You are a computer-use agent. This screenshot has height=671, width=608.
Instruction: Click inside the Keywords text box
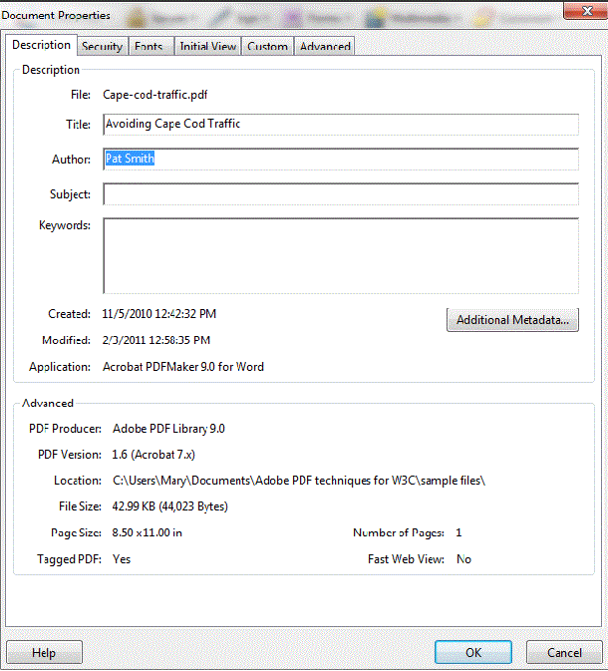(340, 255)
